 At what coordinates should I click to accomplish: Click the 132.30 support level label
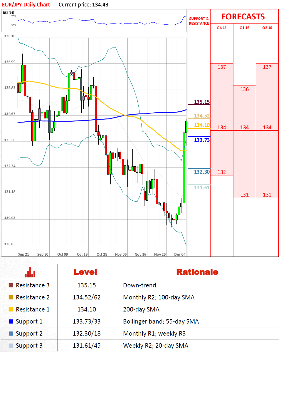point(202,172)
